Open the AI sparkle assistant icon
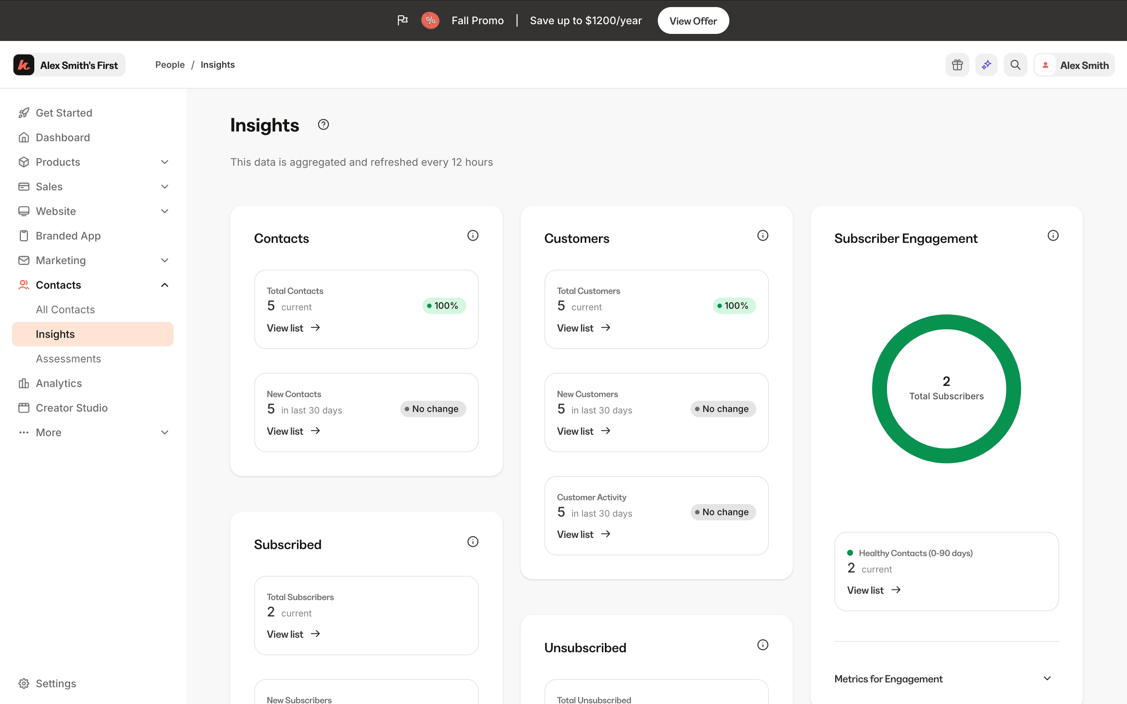The width and height of the screenshot is (1127, 704). pos(986,65)
